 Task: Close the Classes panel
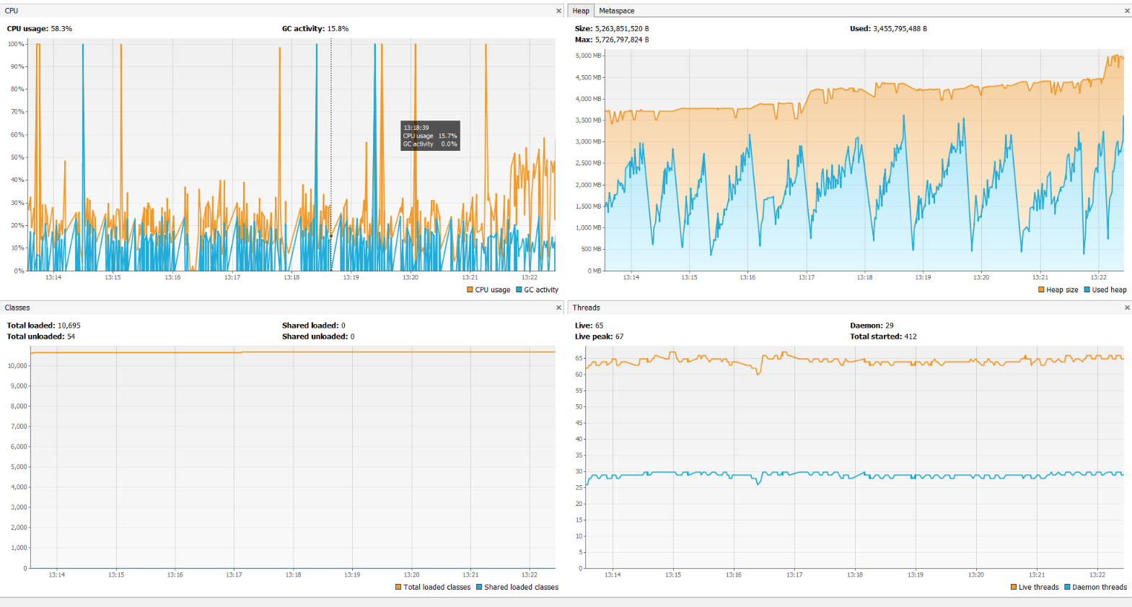(x=558, y=307)
